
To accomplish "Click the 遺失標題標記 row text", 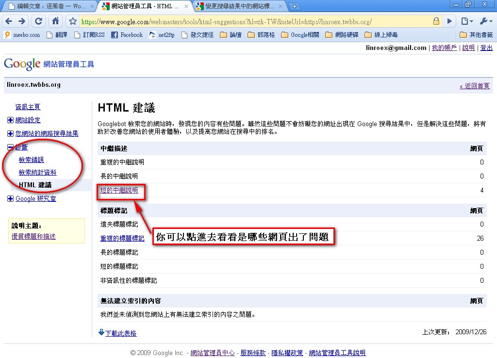I will tap(119, 224).
